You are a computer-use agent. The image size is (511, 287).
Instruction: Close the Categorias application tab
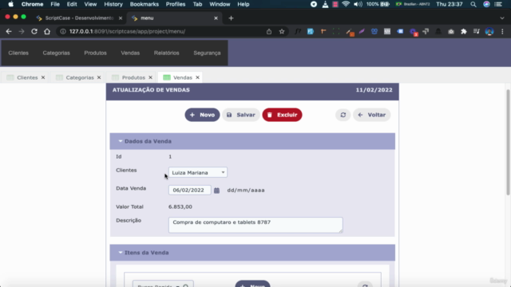tap(99, 77)
